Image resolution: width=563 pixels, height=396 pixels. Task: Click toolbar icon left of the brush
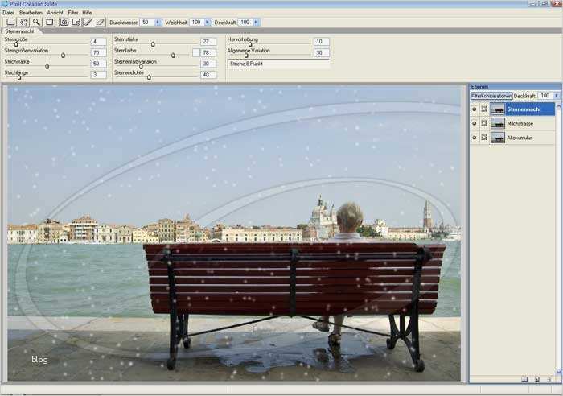[x=76, y=22]
